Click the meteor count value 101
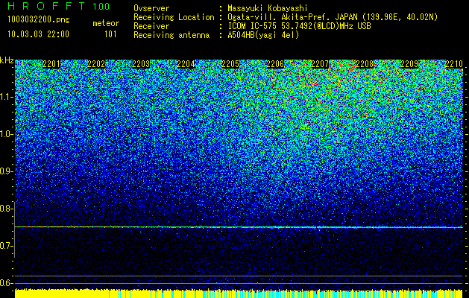The width and height of the screenshot is (469, 298). pos(110,34)
